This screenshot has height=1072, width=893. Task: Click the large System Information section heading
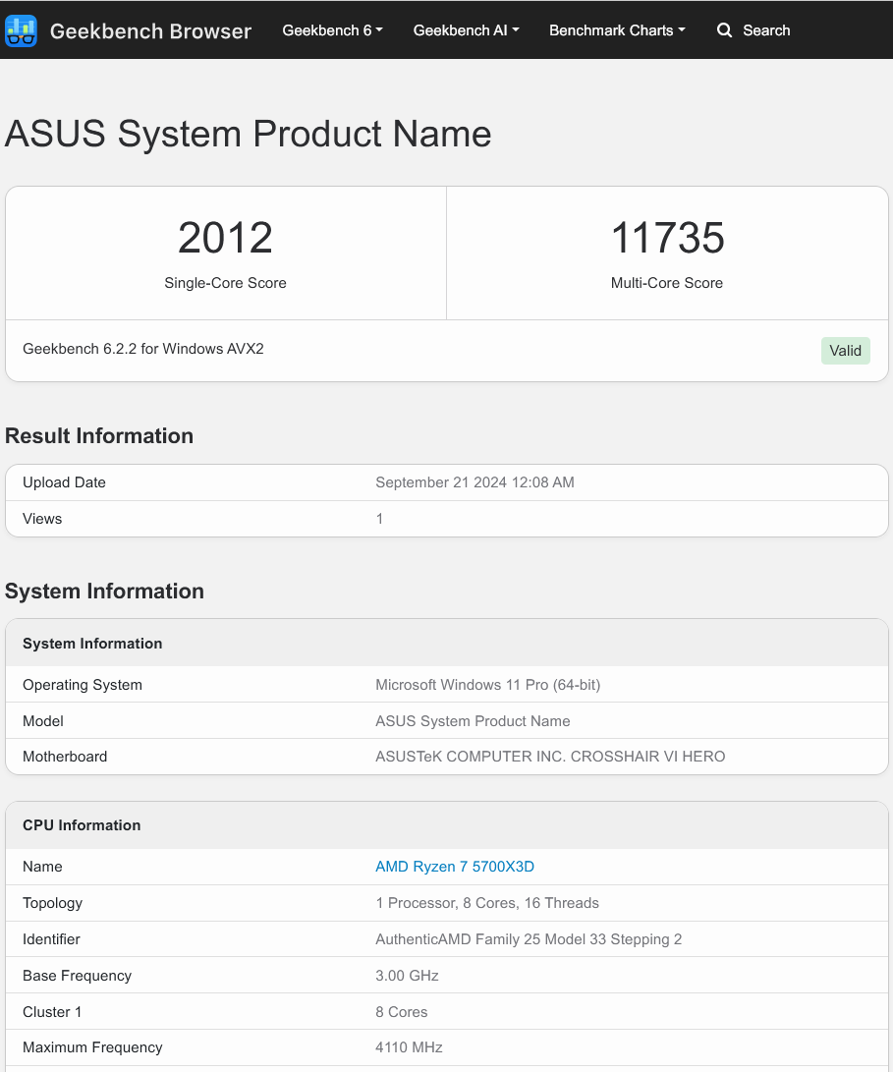click(104, 592)
